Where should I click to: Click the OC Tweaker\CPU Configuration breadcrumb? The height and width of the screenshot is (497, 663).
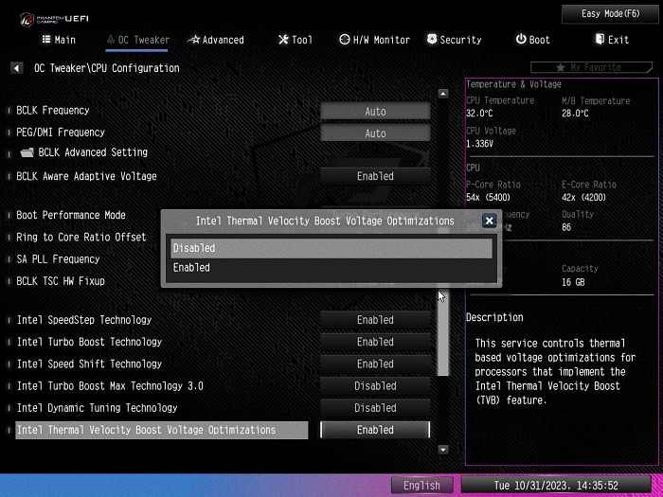(x=106, y=68)
